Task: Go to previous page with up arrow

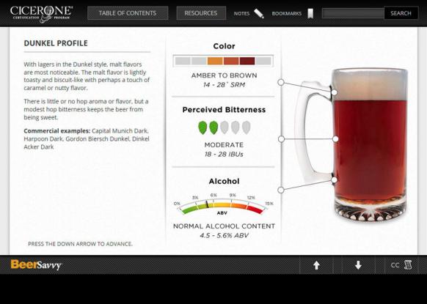Action: point(316,265)
